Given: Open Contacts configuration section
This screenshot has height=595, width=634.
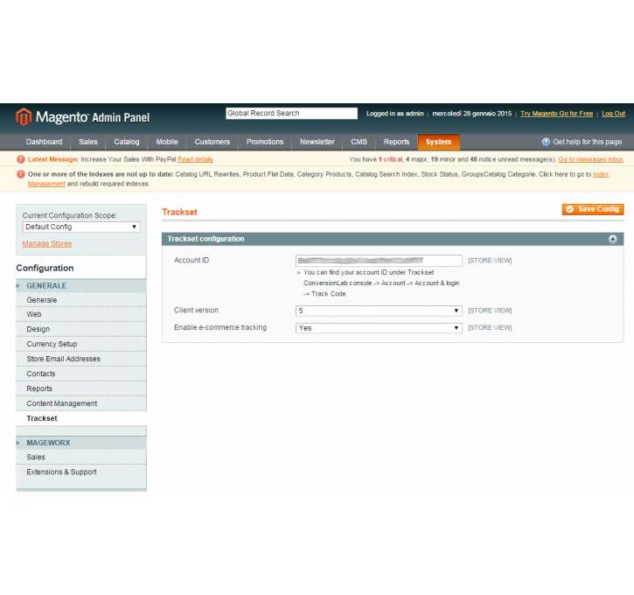Looking at the screenshot, I should pyautogui.click(x=81, y=374).
